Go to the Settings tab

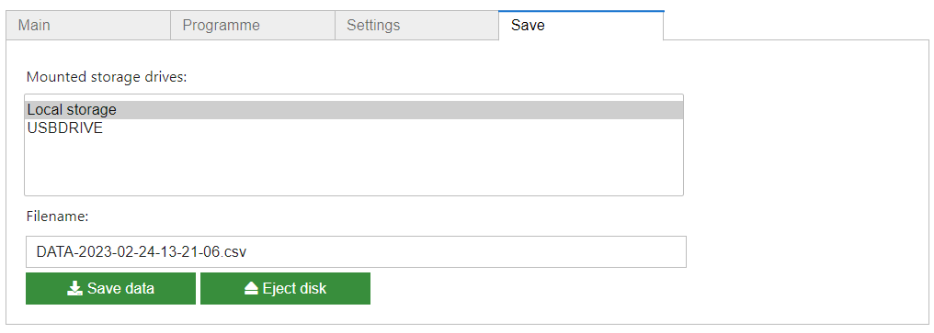tap(417, 26)
